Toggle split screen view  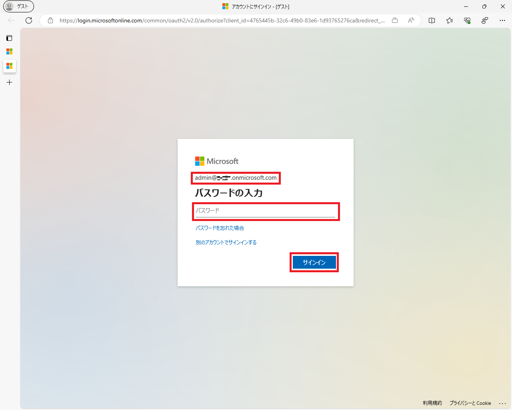coord(432,20)
